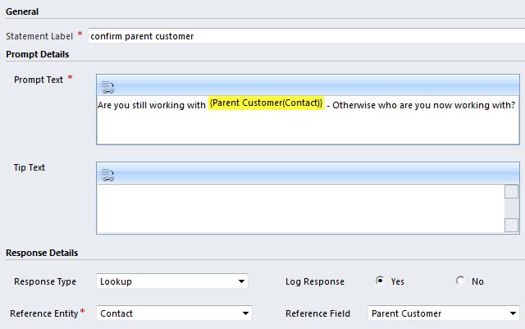525x329 pixels.
Task: Click the Reference Entity field label
Action: [43, 313]
